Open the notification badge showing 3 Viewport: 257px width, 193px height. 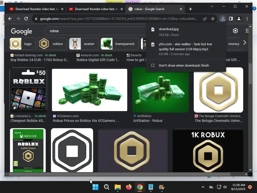point(250,187)
